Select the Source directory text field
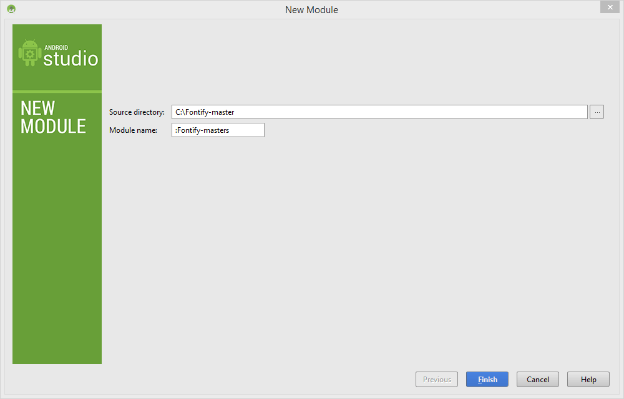 pyautogui.click(x=374, y=112)
